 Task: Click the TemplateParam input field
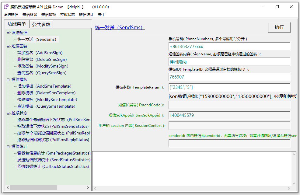pos(229,87)
